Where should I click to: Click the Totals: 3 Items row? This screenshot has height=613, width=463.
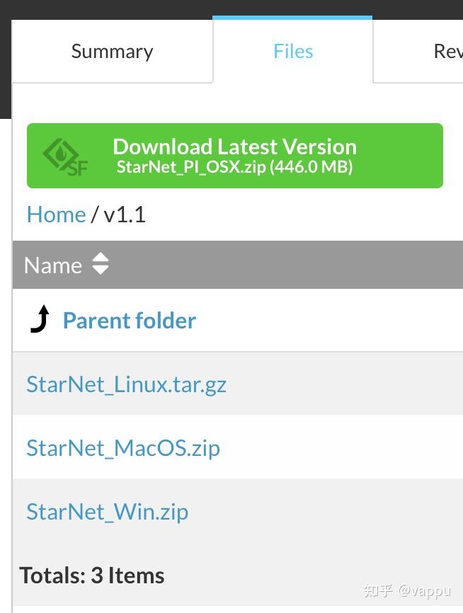[x=91, y=575]
